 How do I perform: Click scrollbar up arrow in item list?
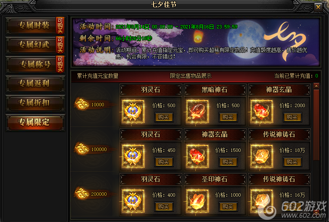316,86
